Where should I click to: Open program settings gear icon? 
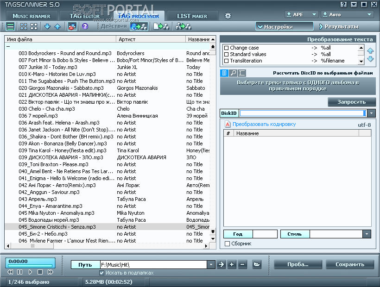tap(228, 16)
